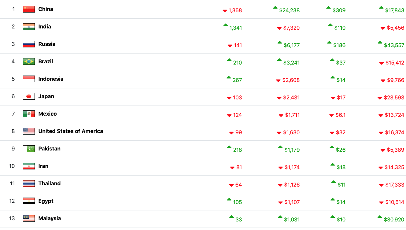Click the red down arrow beside Mexico's $6.1
Viewport: 406px width, 230px height.
click(331, 116)
